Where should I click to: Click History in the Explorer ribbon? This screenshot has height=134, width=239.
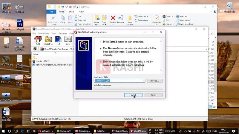[x=168, y=24]
